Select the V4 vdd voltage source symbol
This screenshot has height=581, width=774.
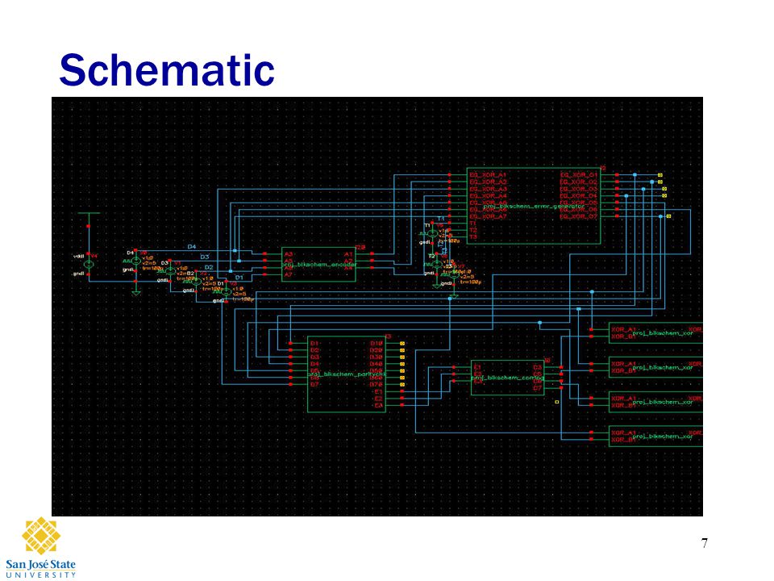[89, 265]
